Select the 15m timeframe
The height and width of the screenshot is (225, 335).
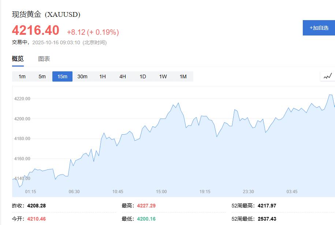coord(62,76)
